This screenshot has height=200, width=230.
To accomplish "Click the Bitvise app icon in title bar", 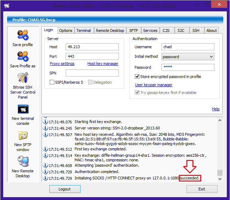I will [7, 6].
